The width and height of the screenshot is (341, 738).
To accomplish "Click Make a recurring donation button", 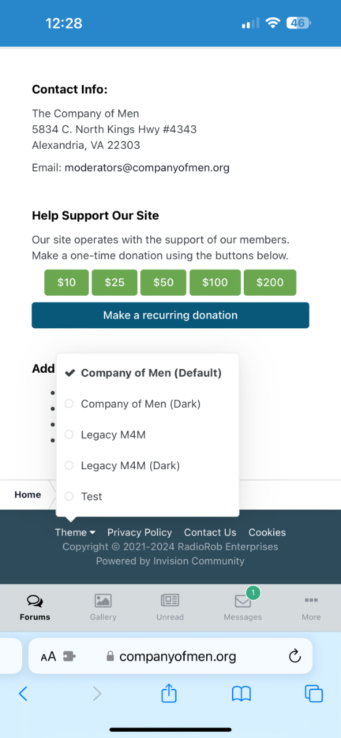I will tap(170, 315).
